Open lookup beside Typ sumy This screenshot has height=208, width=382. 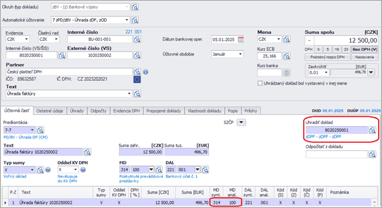coord(40,170)
